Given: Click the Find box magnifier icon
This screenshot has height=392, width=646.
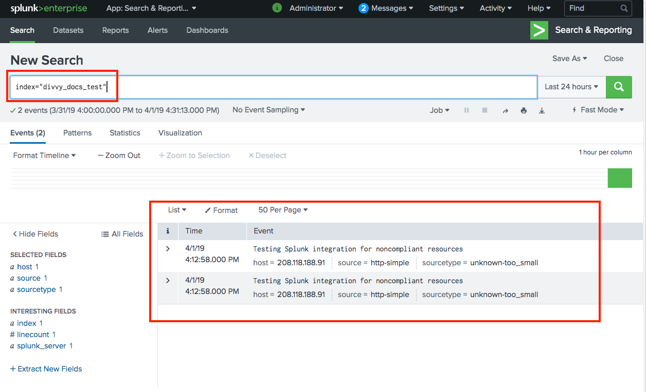Looking at the screenshot, I should (624, 8).
